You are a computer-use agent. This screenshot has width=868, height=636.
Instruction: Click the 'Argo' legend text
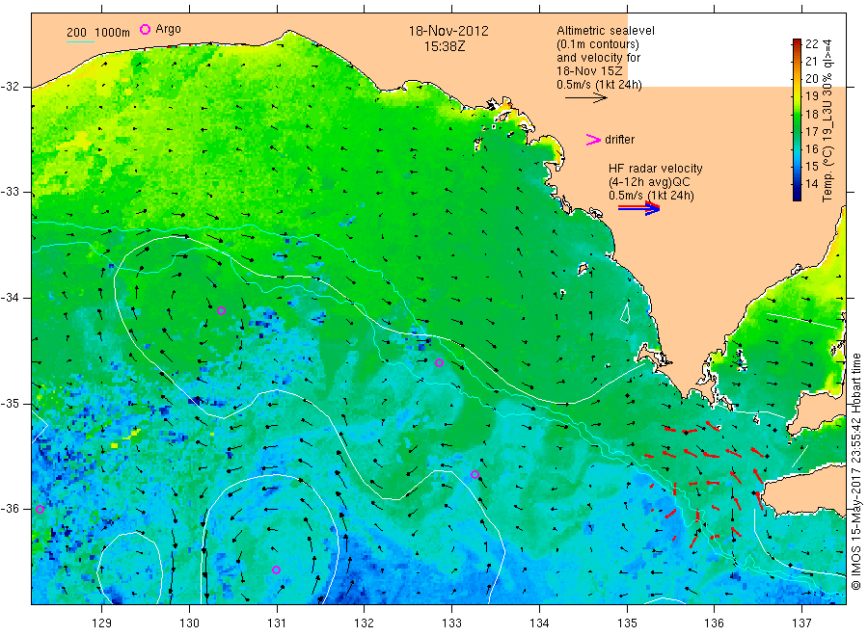click(168, 29)
